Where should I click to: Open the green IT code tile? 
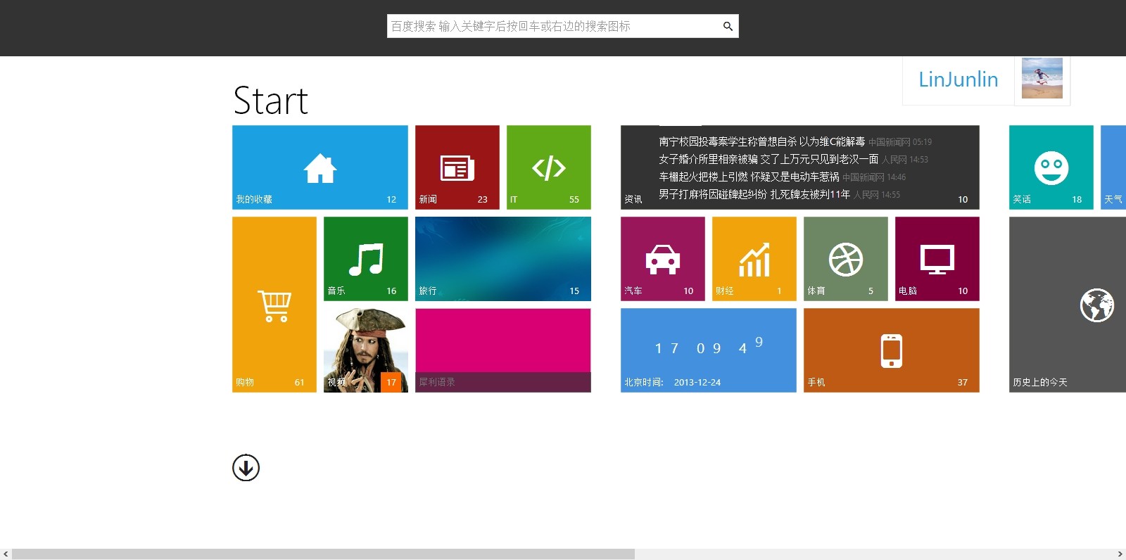[548, 167]
